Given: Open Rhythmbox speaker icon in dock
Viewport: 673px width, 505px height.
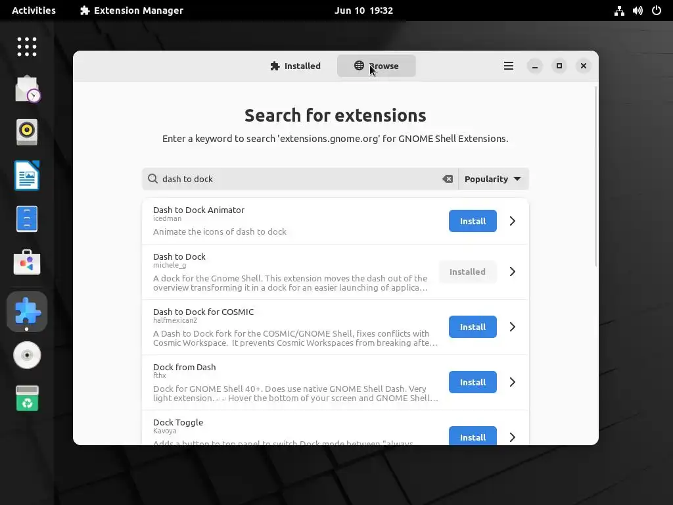Looking at the screenshot, I should (x=27, y=132).
